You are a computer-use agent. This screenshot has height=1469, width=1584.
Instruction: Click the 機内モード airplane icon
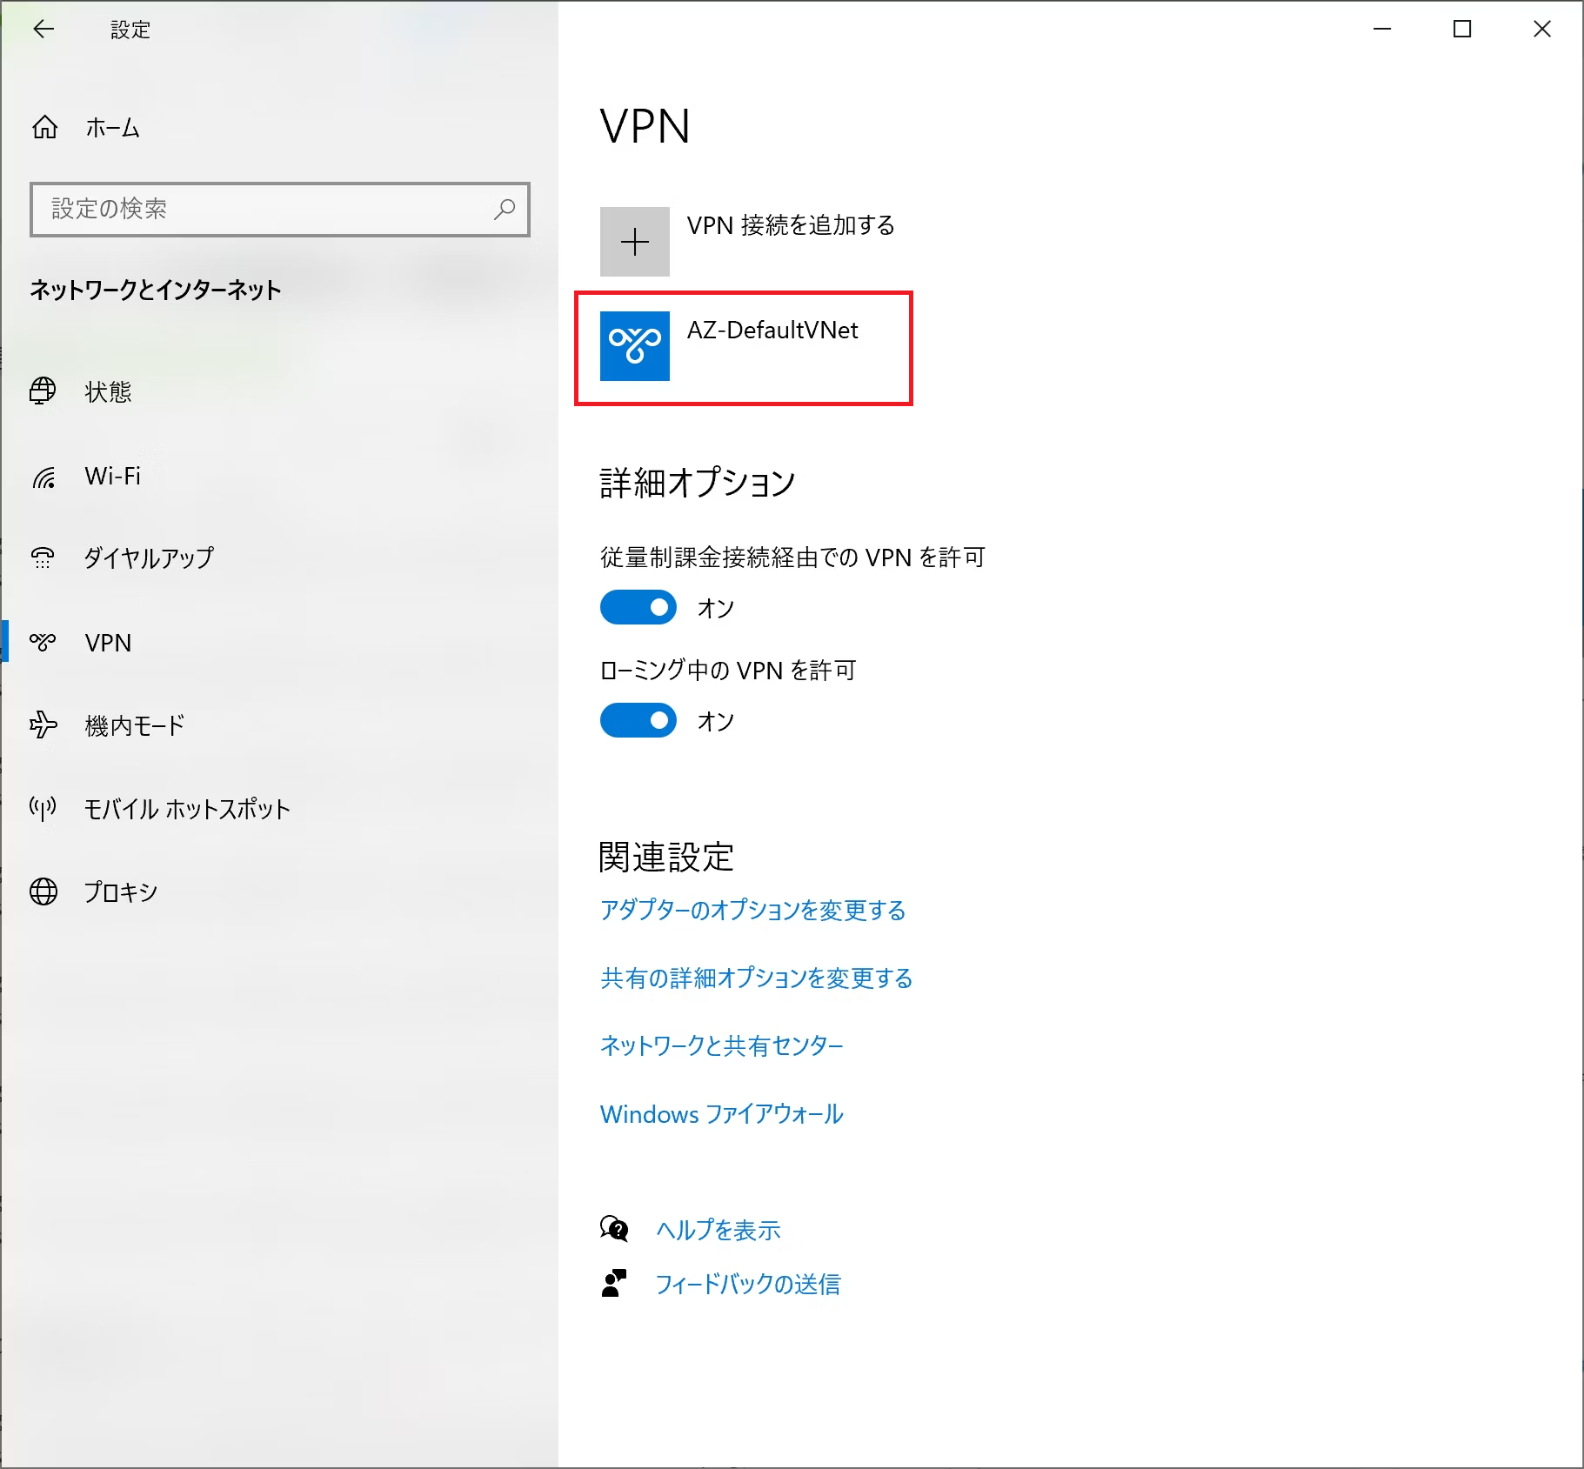tap(43, 724)
